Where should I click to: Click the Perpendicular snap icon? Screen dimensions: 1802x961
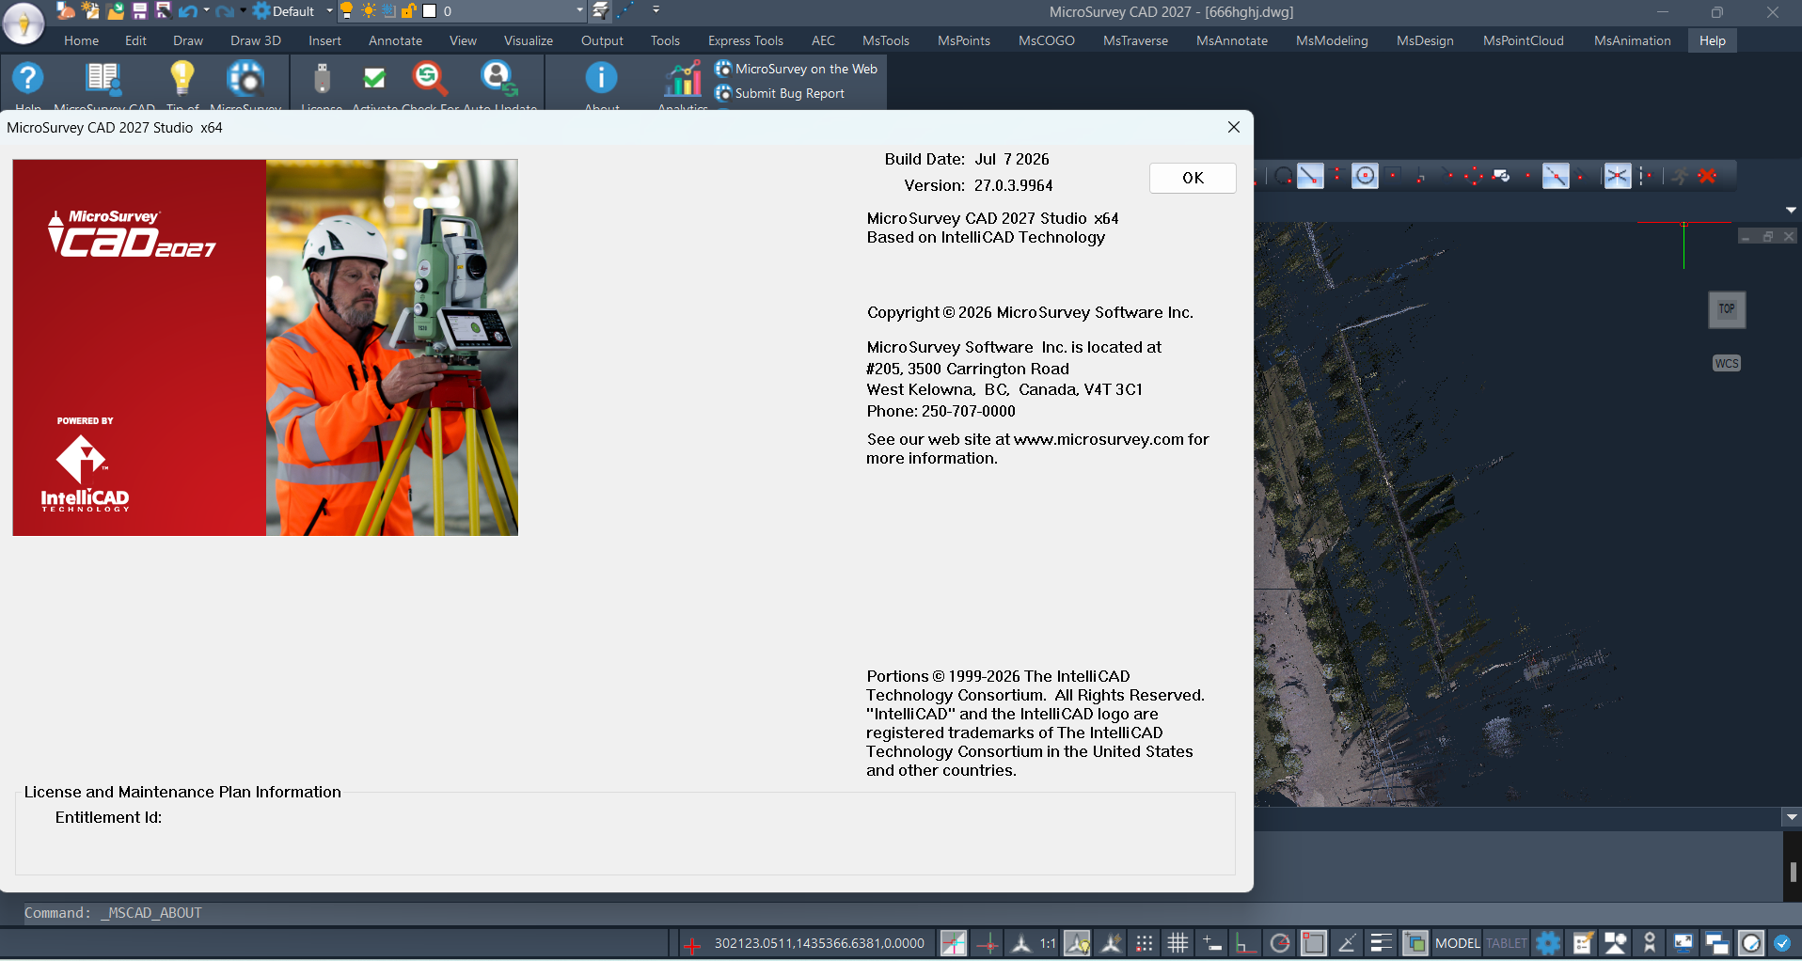[x=1419, y=176]
